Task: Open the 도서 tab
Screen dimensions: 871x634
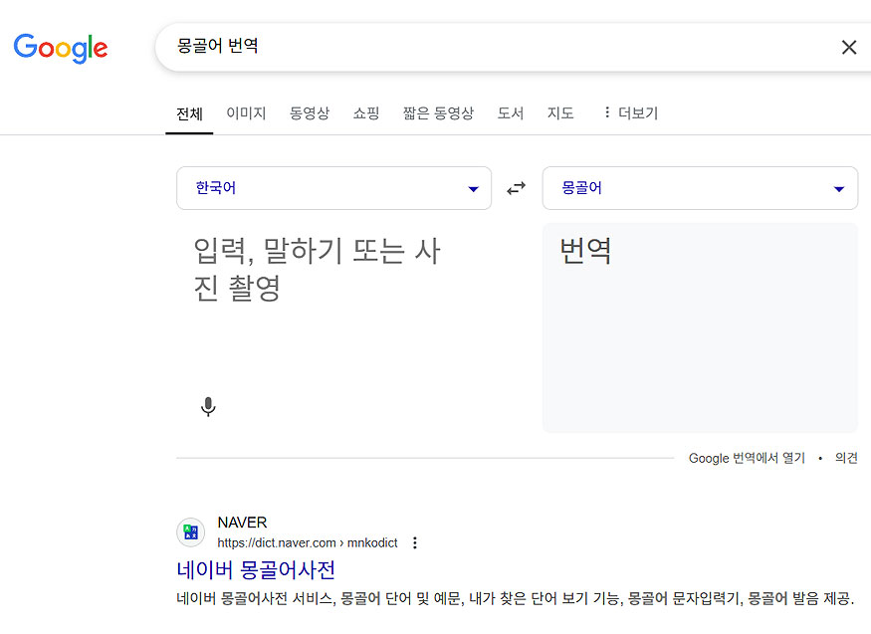Action: click(x=511, y=113)
